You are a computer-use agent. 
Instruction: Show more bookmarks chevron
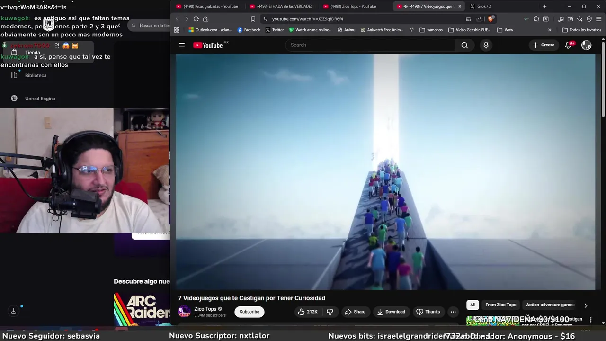[550, 30]
